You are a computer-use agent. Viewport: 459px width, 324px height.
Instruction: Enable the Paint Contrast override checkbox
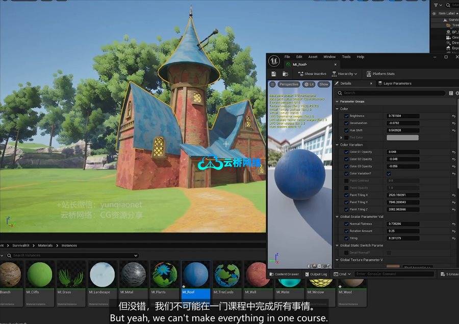pos(346,181)
